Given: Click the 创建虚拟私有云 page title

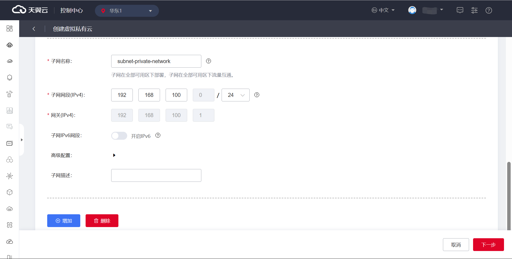Looking at the screenshot, I should [x=73, y=29].
